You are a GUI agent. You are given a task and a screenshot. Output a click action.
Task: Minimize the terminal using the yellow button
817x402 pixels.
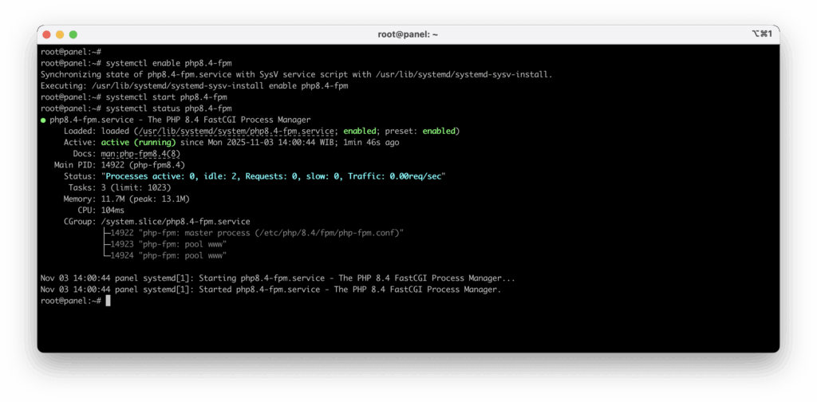tap(60, 34)
